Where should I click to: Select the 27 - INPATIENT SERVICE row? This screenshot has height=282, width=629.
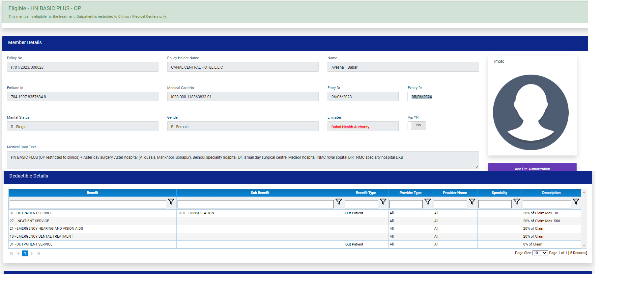click(x=92, y=221)
